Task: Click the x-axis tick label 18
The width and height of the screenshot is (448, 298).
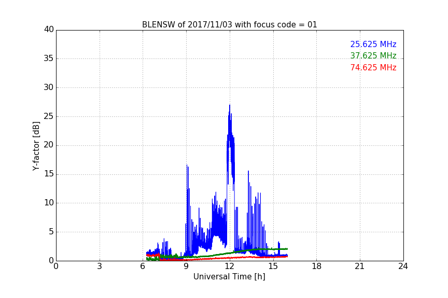Action: (x=316, y=266)
